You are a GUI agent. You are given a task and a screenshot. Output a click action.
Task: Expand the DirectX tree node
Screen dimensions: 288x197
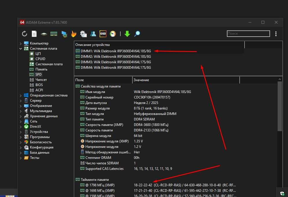point(20,127)
